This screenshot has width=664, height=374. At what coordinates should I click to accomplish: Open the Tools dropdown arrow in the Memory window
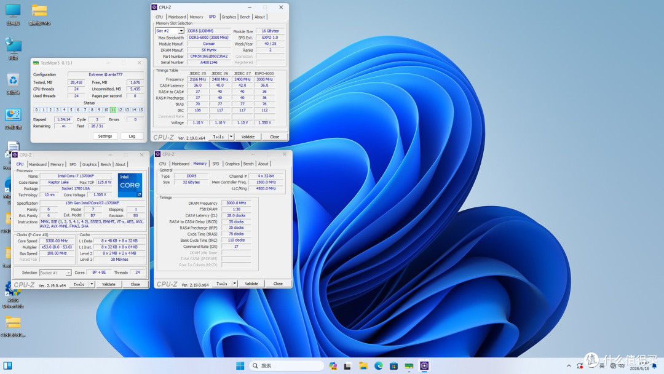235,284
